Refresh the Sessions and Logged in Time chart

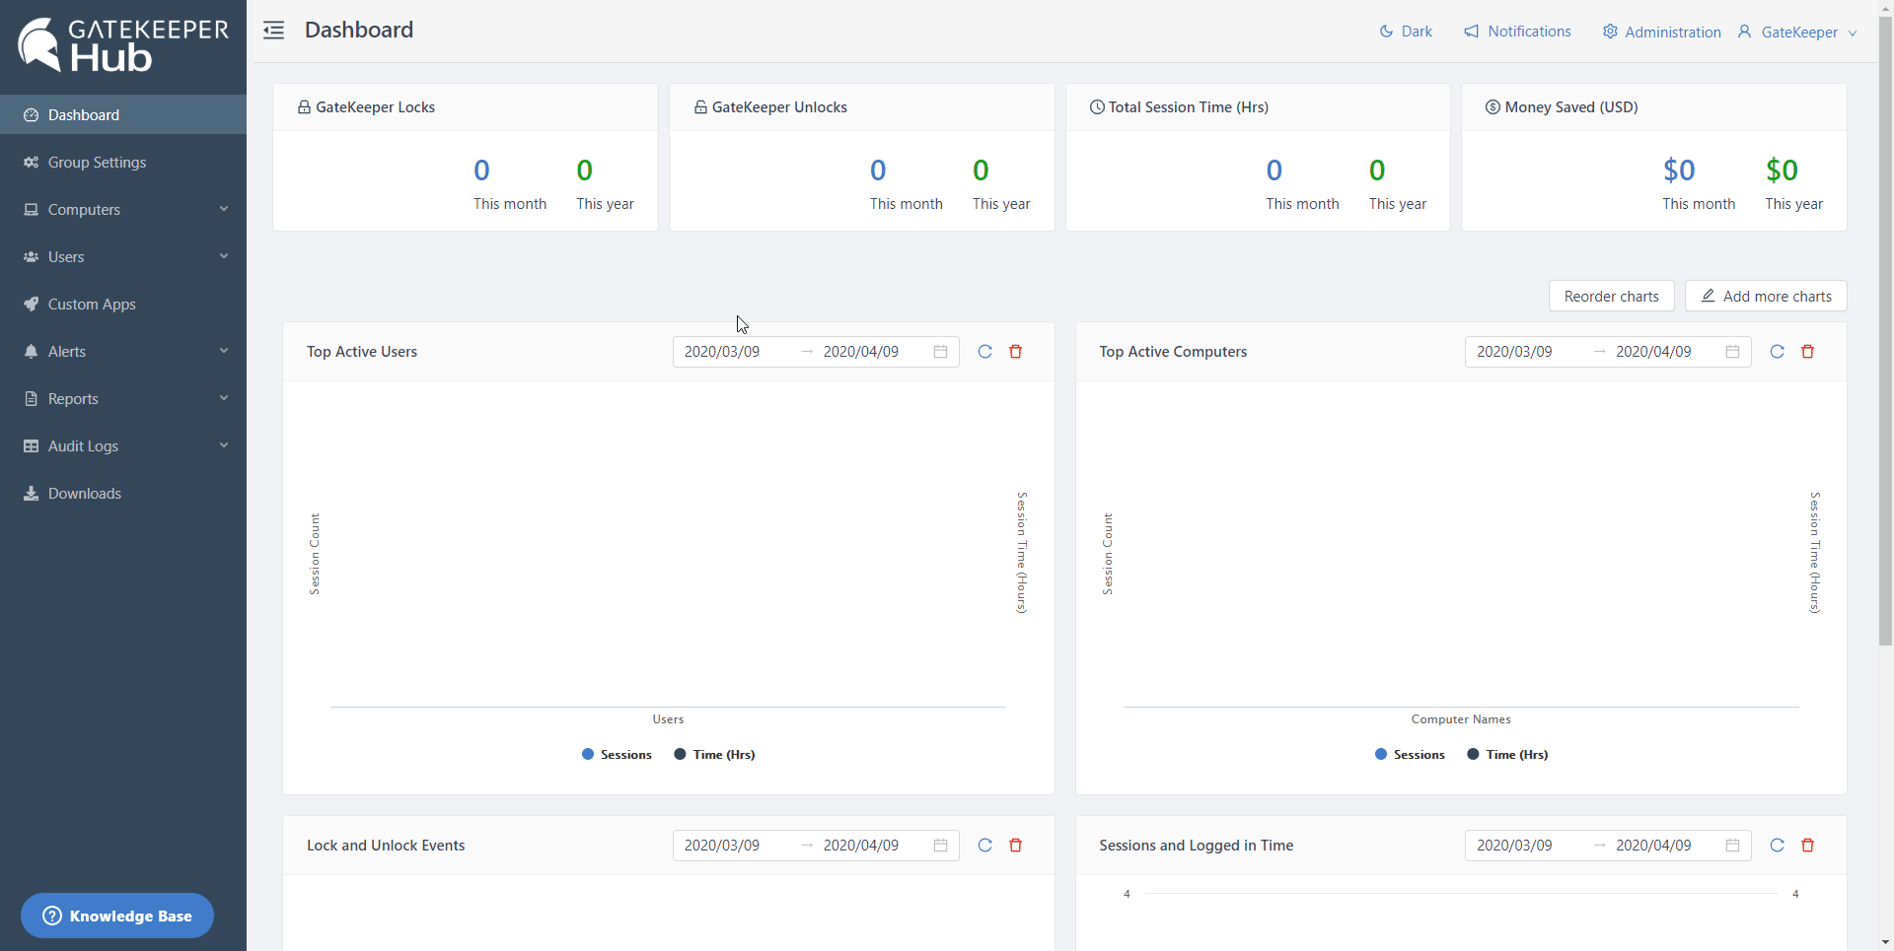pyautogui.click(x=1777, y=846)
